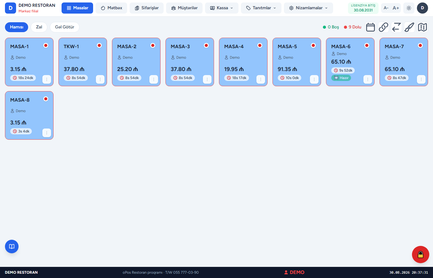The image size is (433, 278).
Task: Click the link tables chain icon
Action: pyautogui.click(x=384, y=27)
